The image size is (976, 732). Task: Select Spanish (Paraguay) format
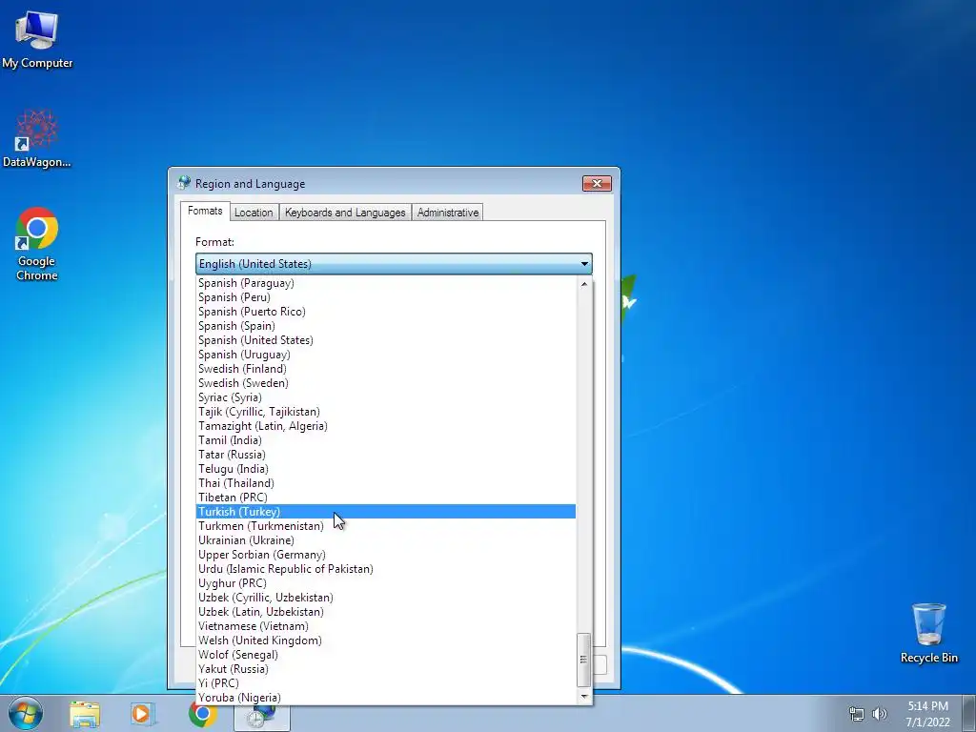[386, 283]
